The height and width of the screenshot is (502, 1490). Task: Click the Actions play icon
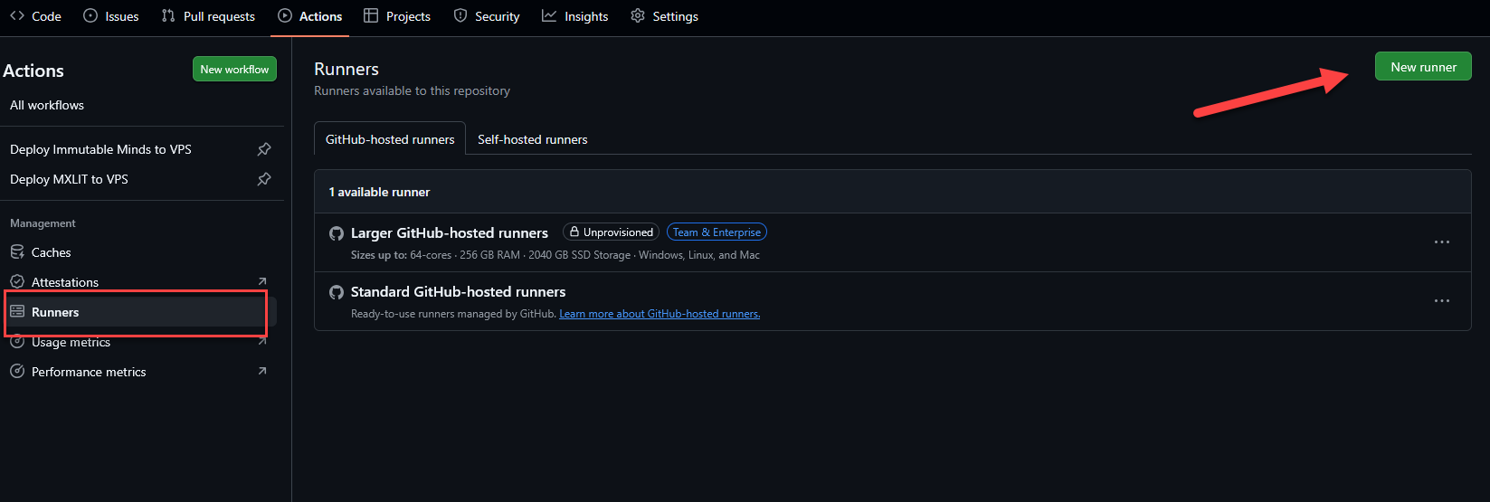click(285, 16)
